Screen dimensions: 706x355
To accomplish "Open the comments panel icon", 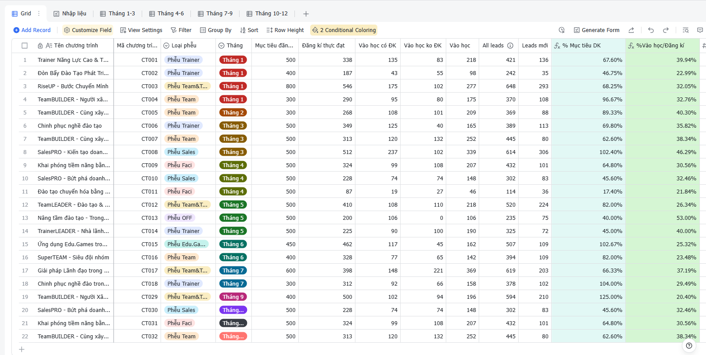I will tap(700, 30).
